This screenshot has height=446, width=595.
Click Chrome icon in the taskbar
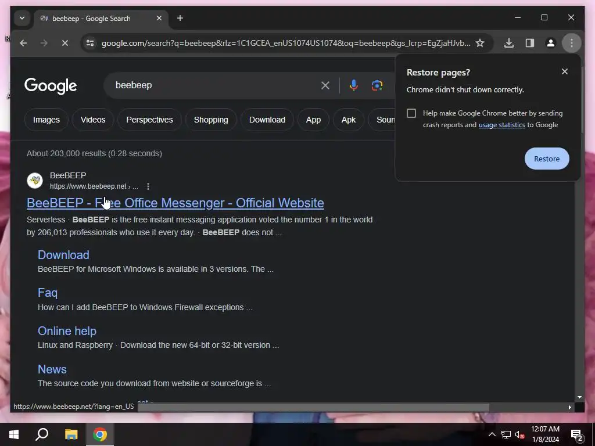tap(100, 434)
